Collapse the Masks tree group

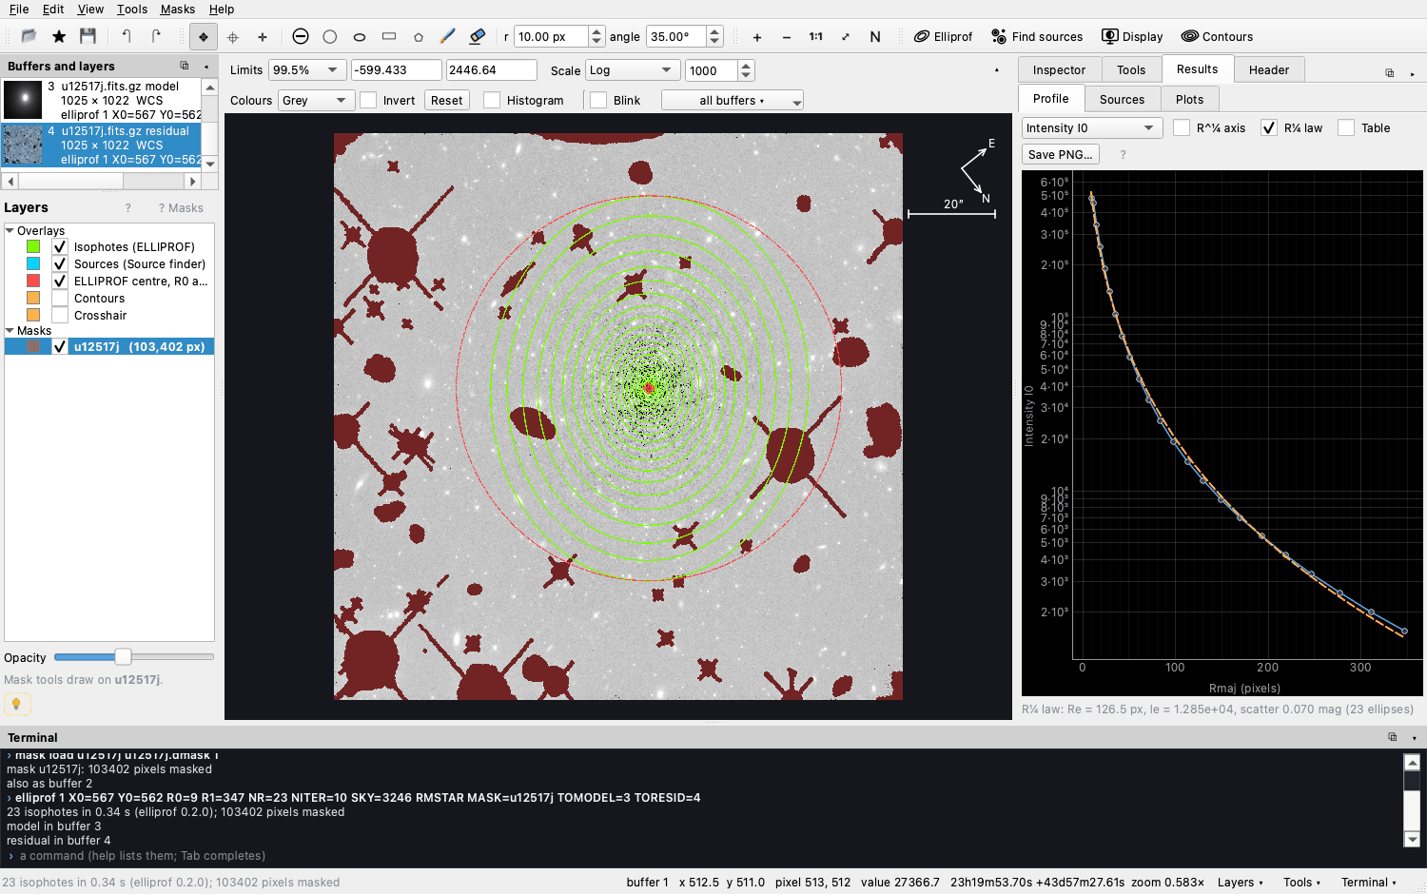[10, 330]
